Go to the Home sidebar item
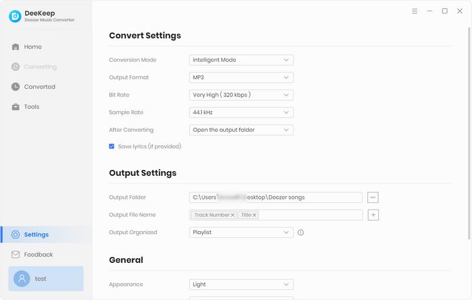The image size is (472, 300). coord(32,47)
